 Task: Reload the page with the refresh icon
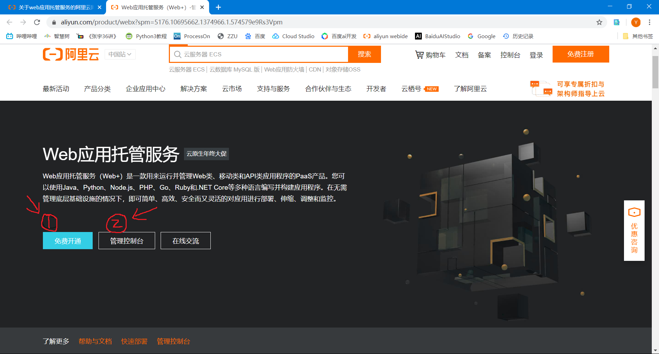coord(37,22)
